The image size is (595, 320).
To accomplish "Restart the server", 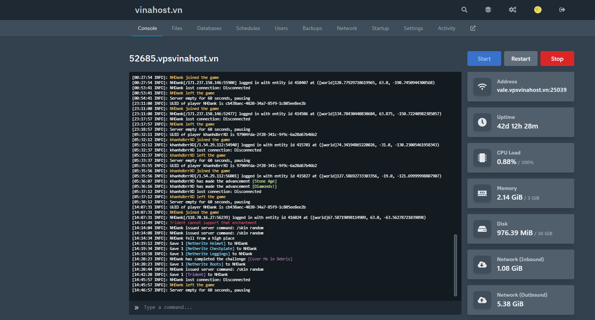I will tap(520, 59).
